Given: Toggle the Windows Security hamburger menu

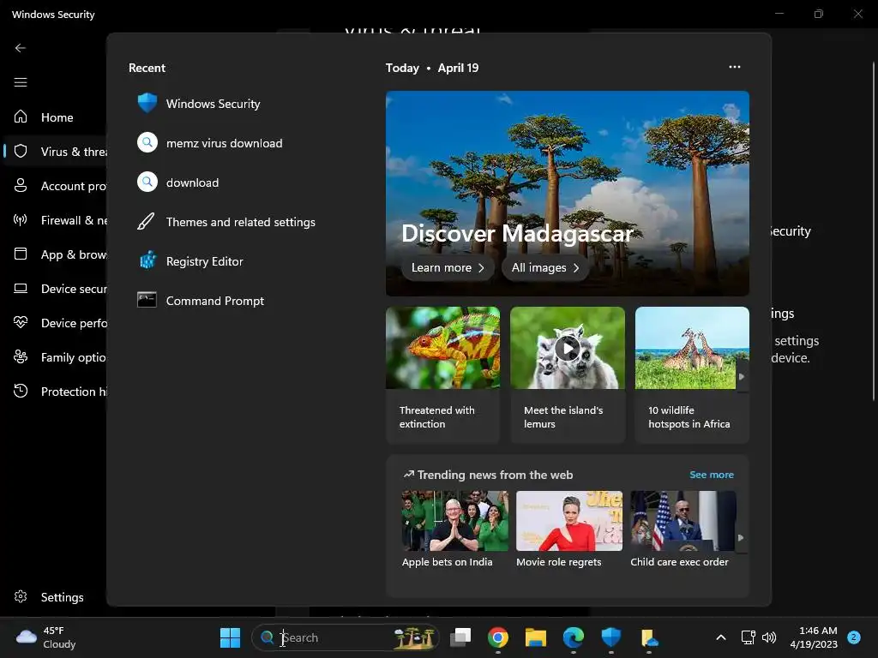Looking at the screenshot, I should (x=21, y=82).
